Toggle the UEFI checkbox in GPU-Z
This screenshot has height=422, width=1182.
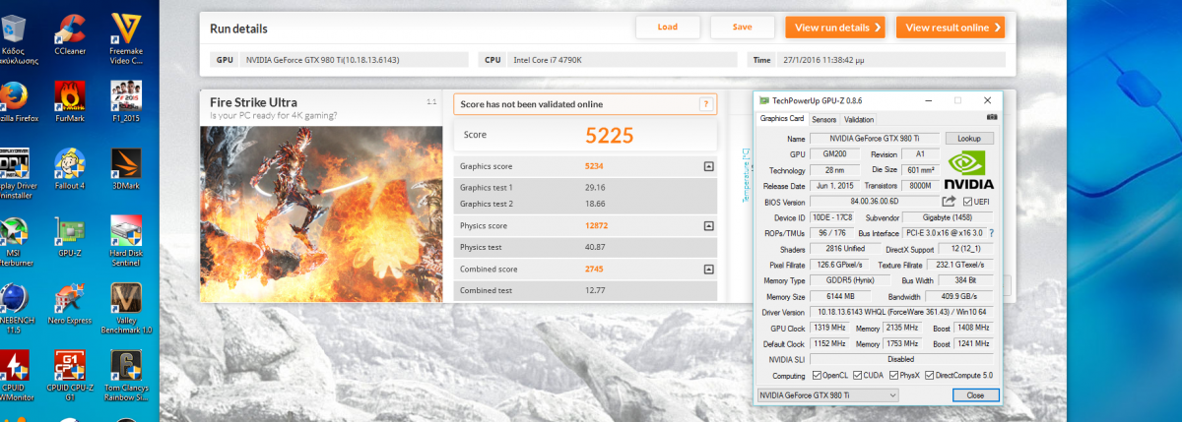click(x=966, y=202)
